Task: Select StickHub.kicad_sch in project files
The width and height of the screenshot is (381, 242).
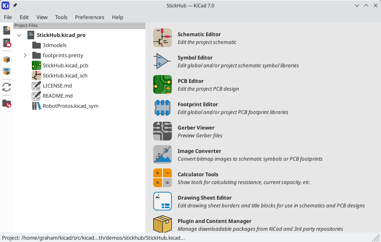Action: point(65,75)
